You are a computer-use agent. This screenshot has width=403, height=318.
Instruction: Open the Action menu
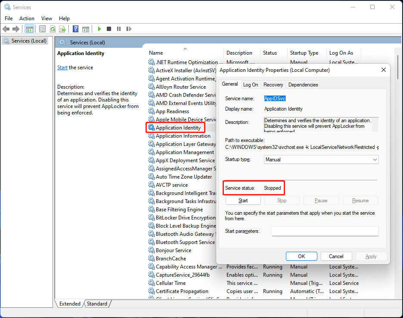[x=27, y=19]
